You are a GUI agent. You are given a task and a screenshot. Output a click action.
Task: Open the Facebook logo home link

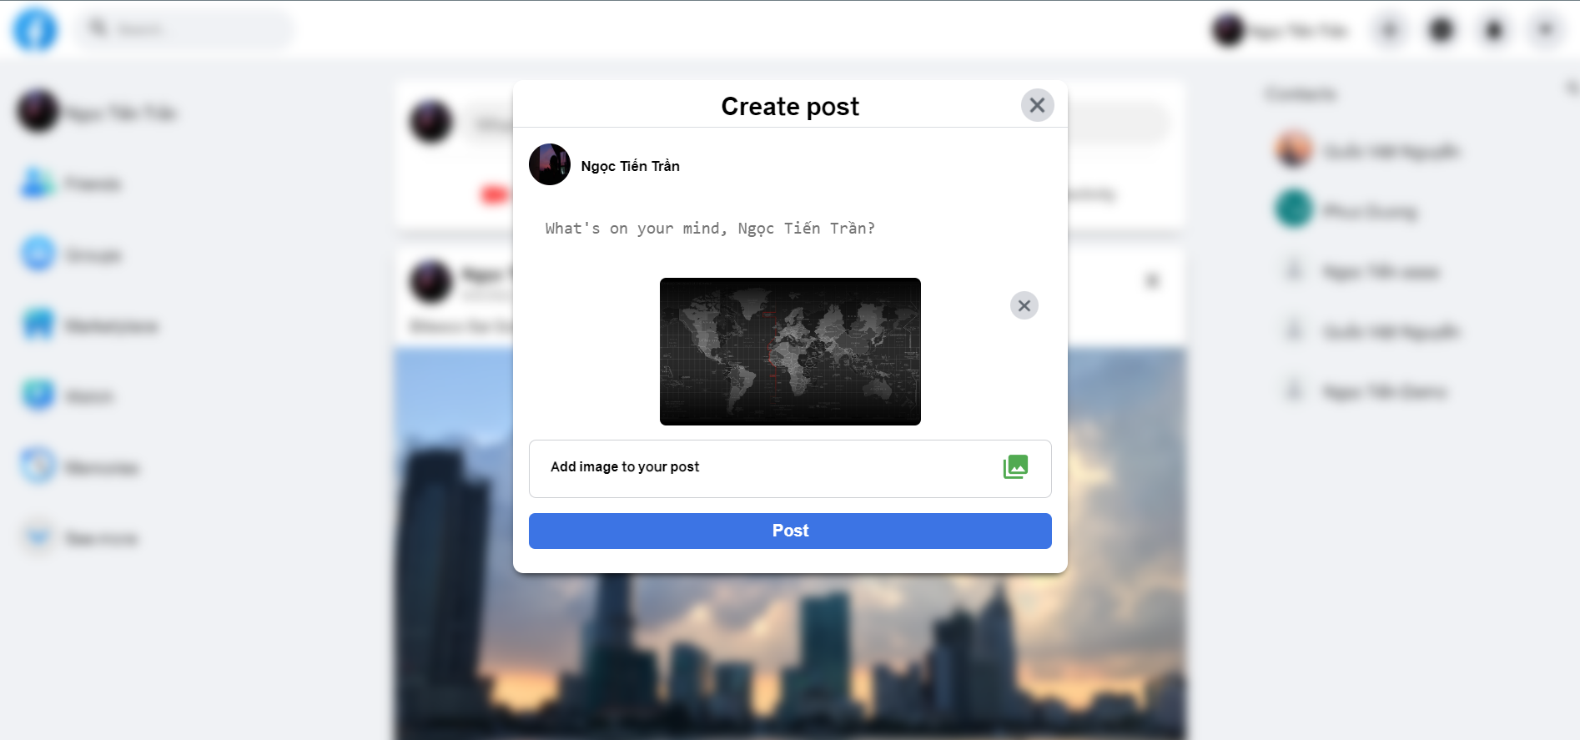pos(35,30)
